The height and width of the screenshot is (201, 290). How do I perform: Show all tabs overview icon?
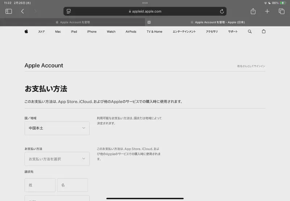tap(281, 11)
